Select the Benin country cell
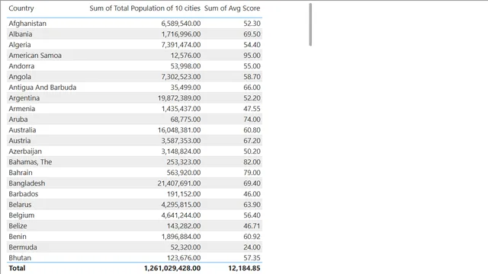Image resolution: width=488 pixels, height=274 pixels. tap(18, 237)
